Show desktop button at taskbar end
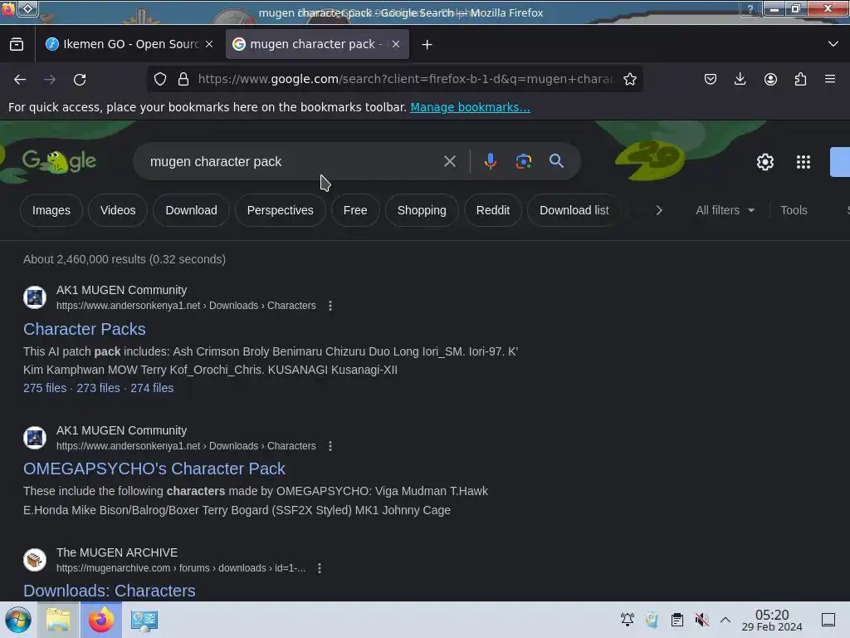Screen dimensions: 850x638 pyautogui.click(x=828, y=620)
